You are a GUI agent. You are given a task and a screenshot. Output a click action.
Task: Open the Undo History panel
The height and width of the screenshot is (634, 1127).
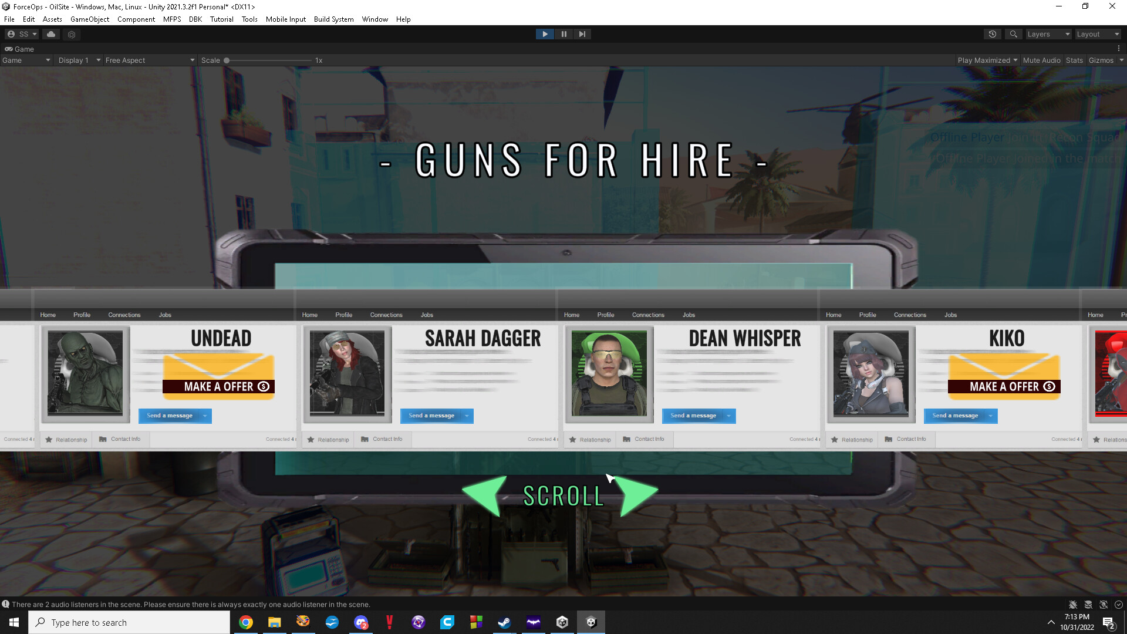(x=992, y=33)
